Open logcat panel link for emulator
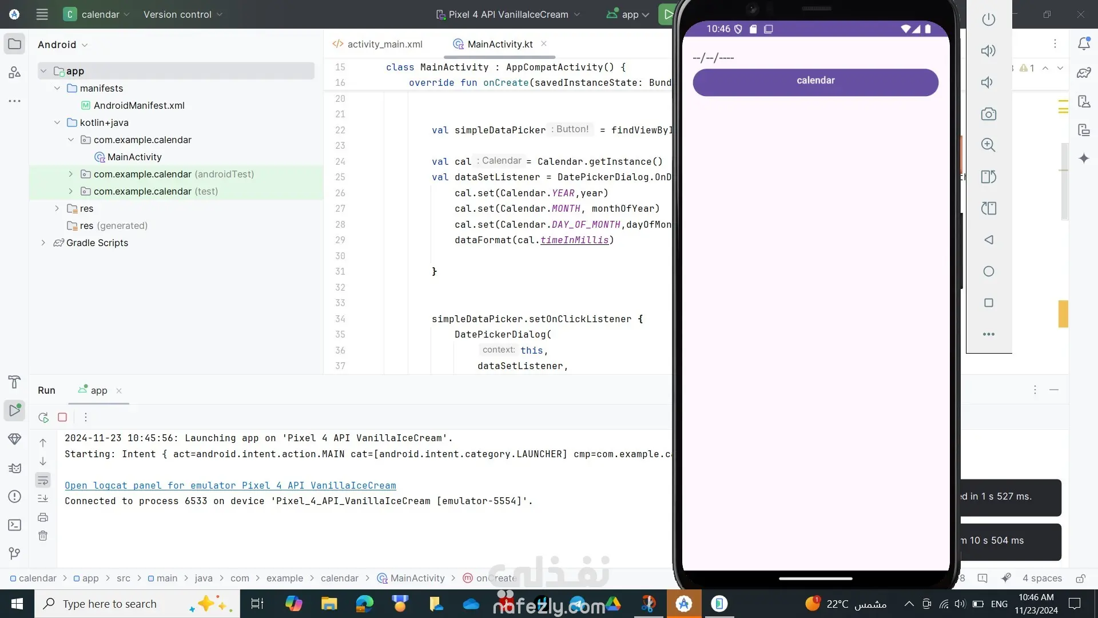The image size is (1098, 618). (x=230, y=485)
